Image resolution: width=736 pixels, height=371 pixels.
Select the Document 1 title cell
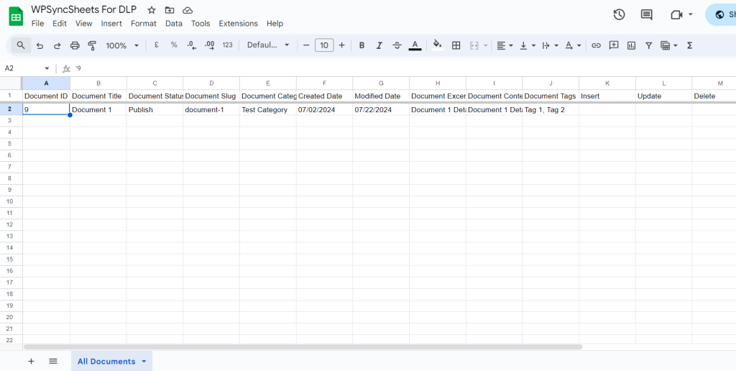tap(98, 109)
